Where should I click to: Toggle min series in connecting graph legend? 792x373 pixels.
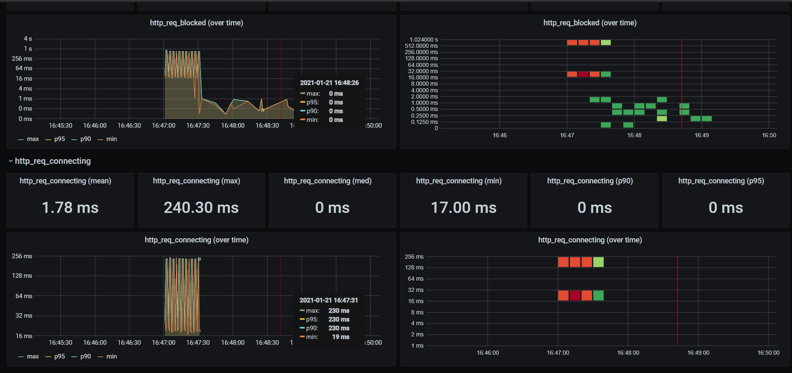click(x=112, y=356)
